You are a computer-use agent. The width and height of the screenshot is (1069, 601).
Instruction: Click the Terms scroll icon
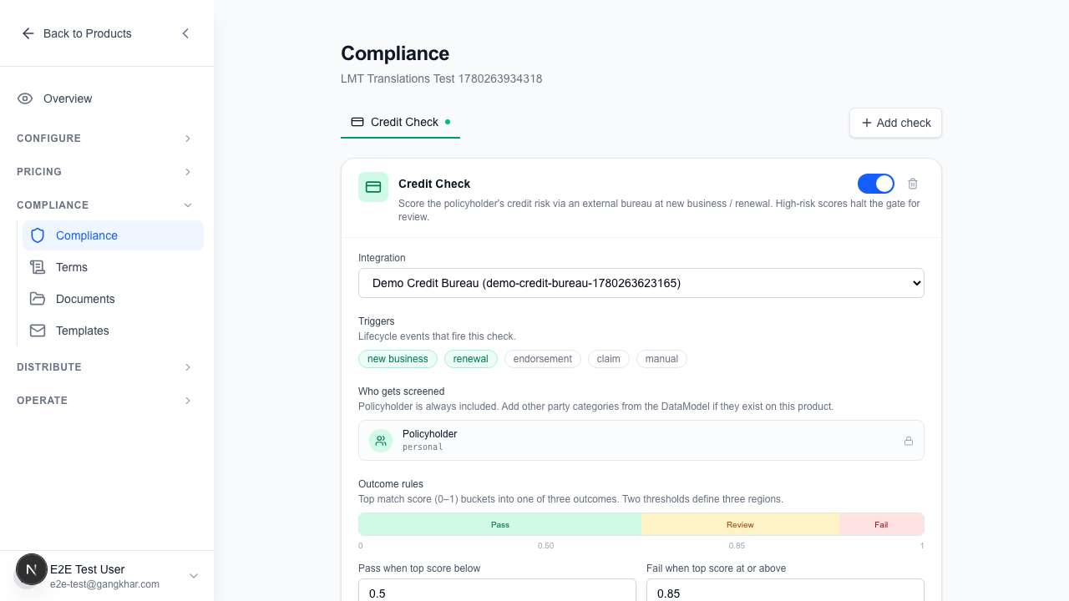38,267
